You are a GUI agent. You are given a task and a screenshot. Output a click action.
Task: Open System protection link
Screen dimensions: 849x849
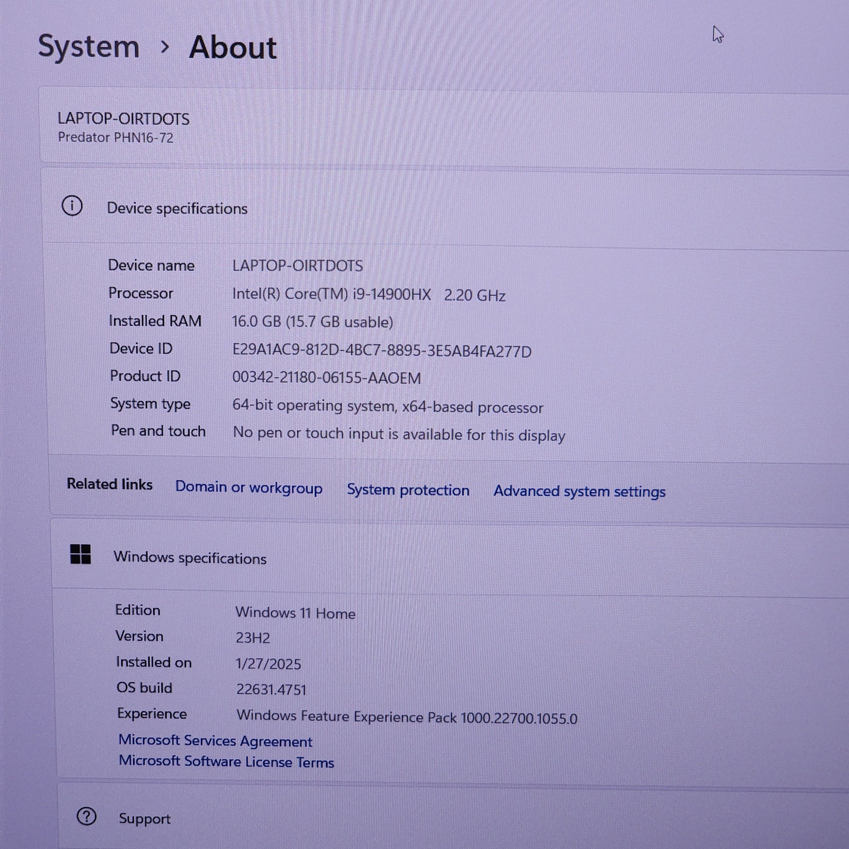pyautogui.click(x=408, y=490)
